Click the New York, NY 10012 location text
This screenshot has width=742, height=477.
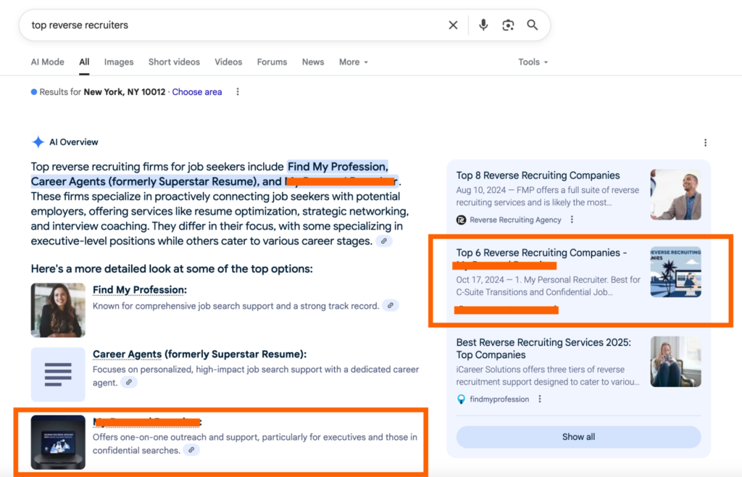pyautogui.click(x=125, y=92)
